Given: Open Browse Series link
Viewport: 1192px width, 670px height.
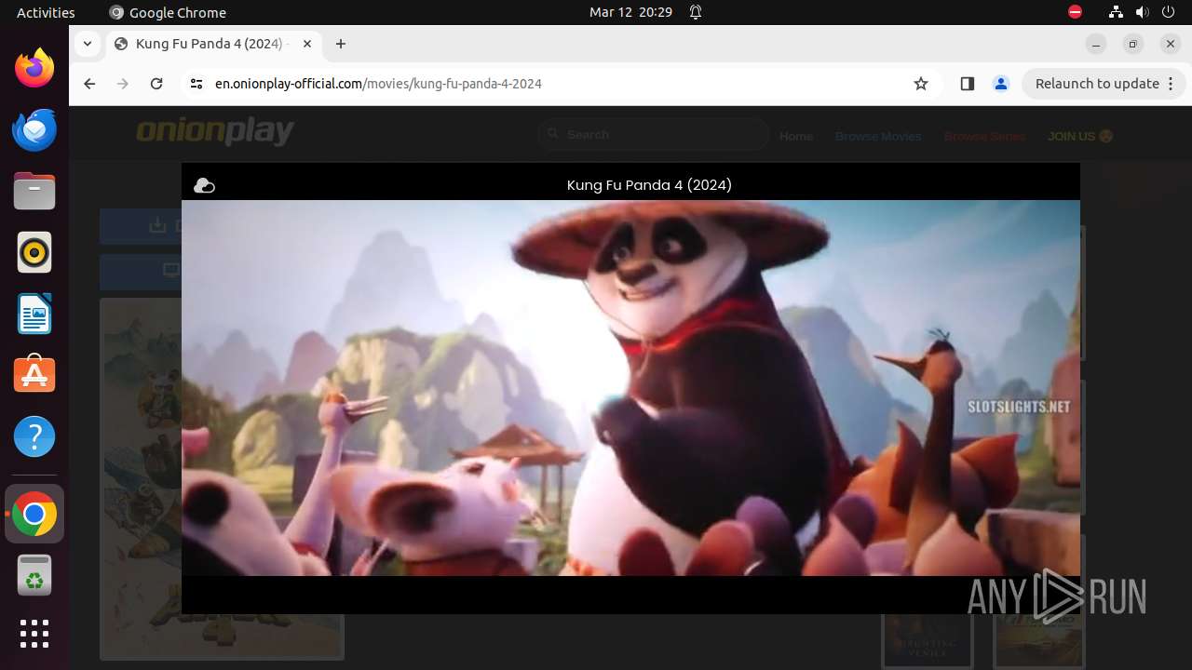Looking at the screenshot, I should (x=984, y=136).
